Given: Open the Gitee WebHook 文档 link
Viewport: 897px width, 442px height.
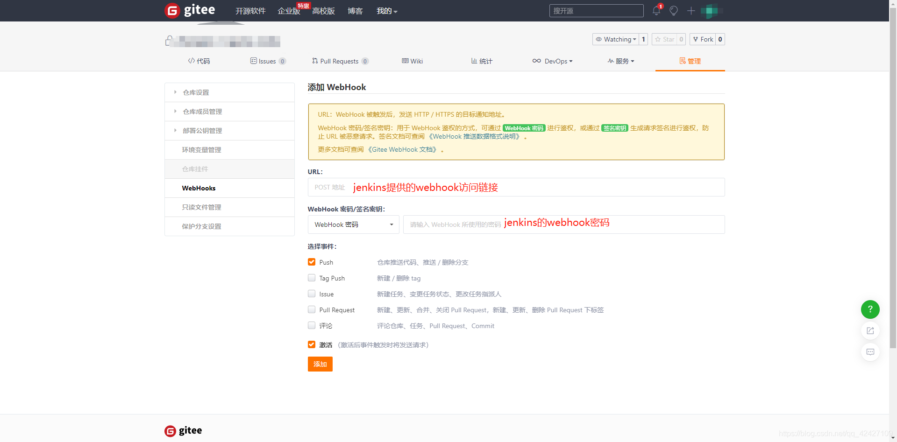Looking at the screenshot, I should point(403,149).
